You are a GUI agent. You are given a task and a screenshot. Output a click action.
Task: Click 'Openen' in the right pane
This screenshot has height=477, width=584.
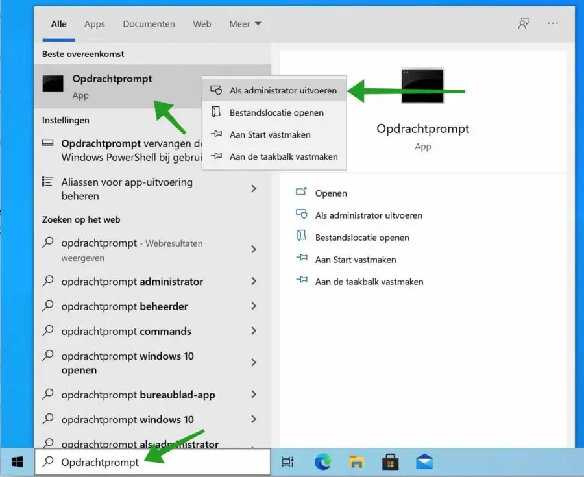pyautogui.click(x=331, y=193)
